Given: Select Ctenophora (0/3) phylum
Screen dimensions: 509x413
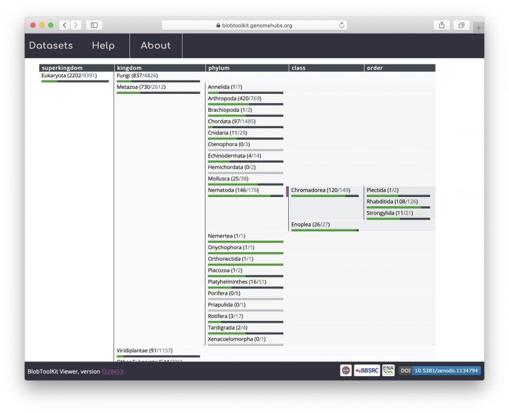Looking at the screenshot, I should point(229,144).
